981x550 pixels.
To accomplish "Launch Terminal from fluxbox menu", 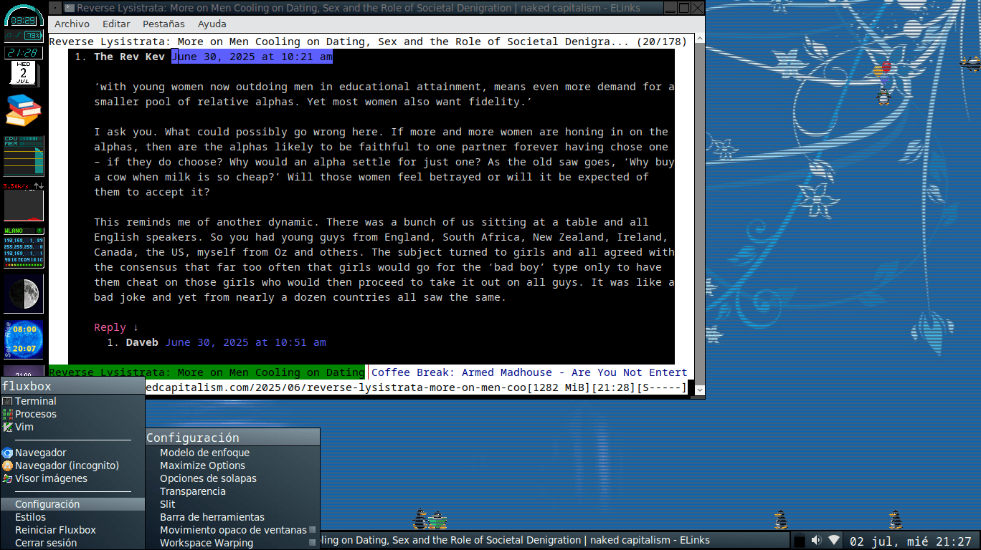I will click(x=72, y=401).
